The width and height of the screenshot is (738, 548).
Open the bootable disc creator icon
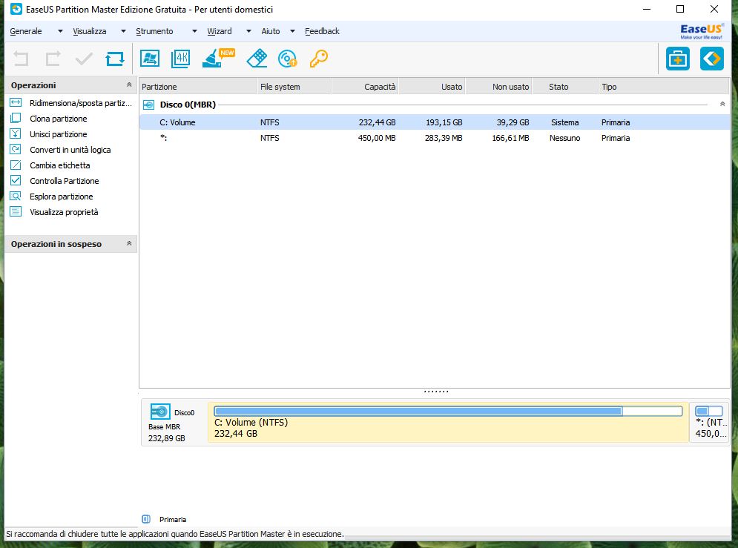(x=288, y=59)
